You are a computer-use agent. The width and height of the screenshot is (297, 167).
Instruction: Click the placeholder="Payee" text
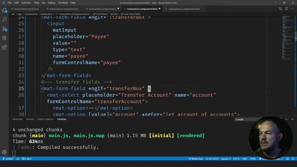pyautogui.click(x=81, y=37)
